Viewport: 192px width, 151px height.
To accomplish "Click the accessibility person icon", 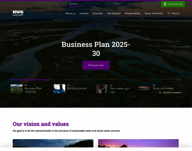I will (x=165, y=4).
